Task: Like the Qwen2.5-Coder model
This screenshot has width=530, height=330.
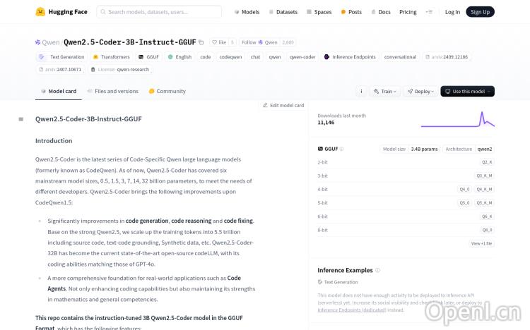Action: 219,42
